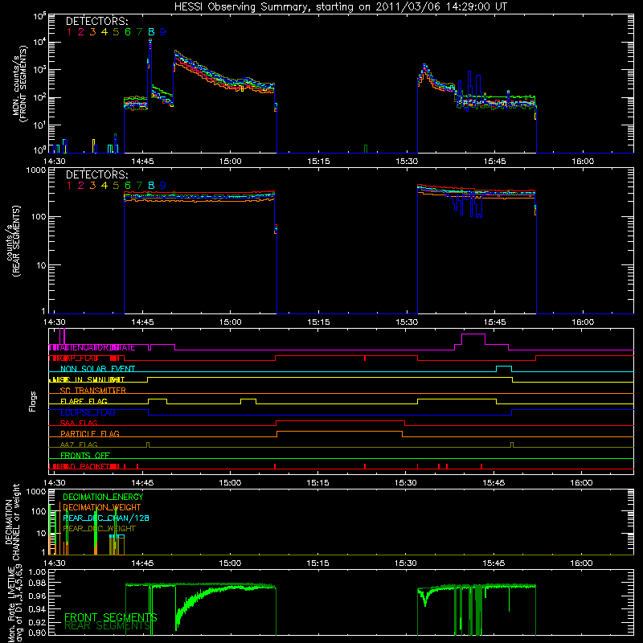This screenshot has height=643, width=643.
Task: Click the ATTENUATOR_STATE flag label
Action: point(97,348)
